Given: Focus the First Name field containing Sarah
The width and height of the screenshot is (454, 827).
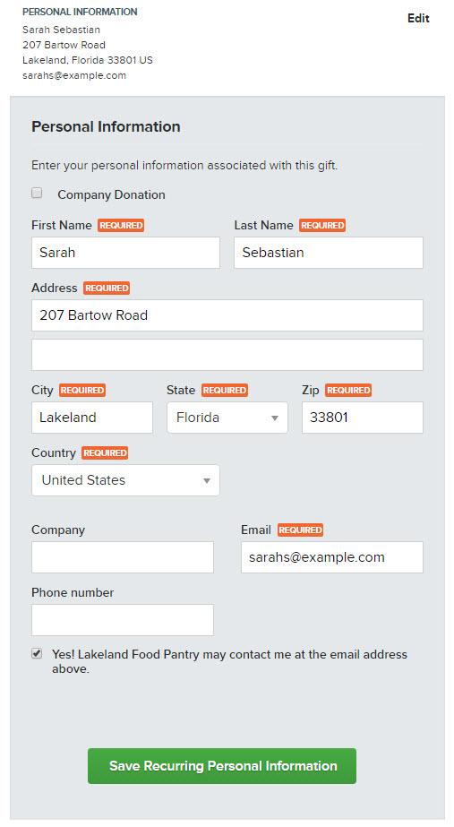Looking at the screenshot, I should click(125, 253).
